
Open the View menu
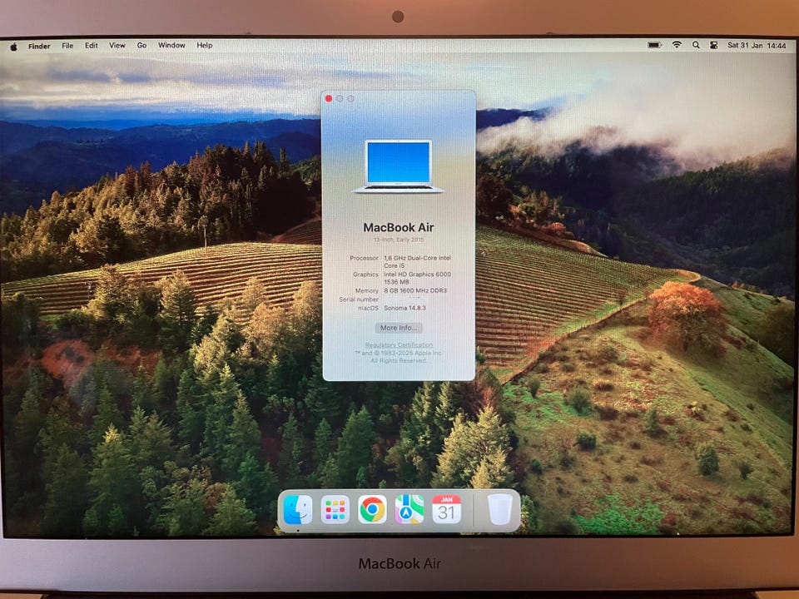[x=117, y=45]
